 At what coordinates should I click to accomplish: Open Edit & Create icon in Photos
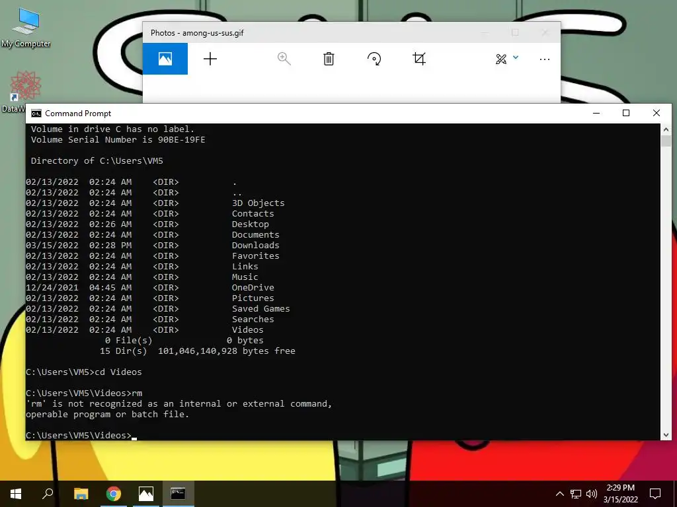pos(501,59)
